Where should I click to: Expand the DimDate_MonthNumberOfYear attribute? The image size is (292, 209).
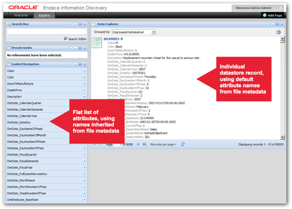(84, 187)
